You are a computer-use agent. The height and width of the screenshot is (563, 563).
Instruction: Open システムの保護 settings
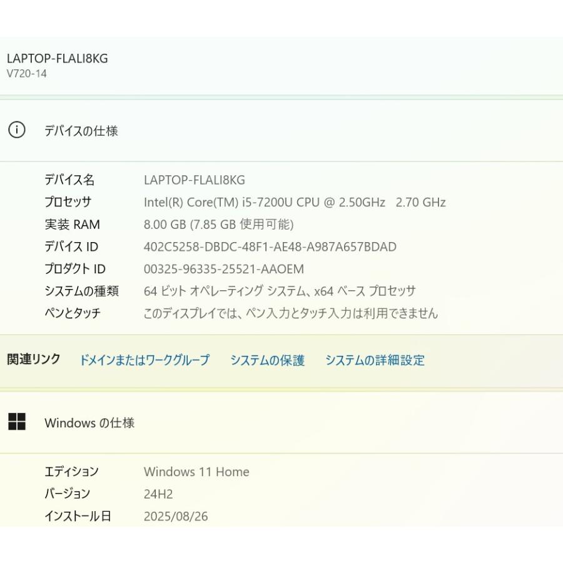(x=268, y=360)
